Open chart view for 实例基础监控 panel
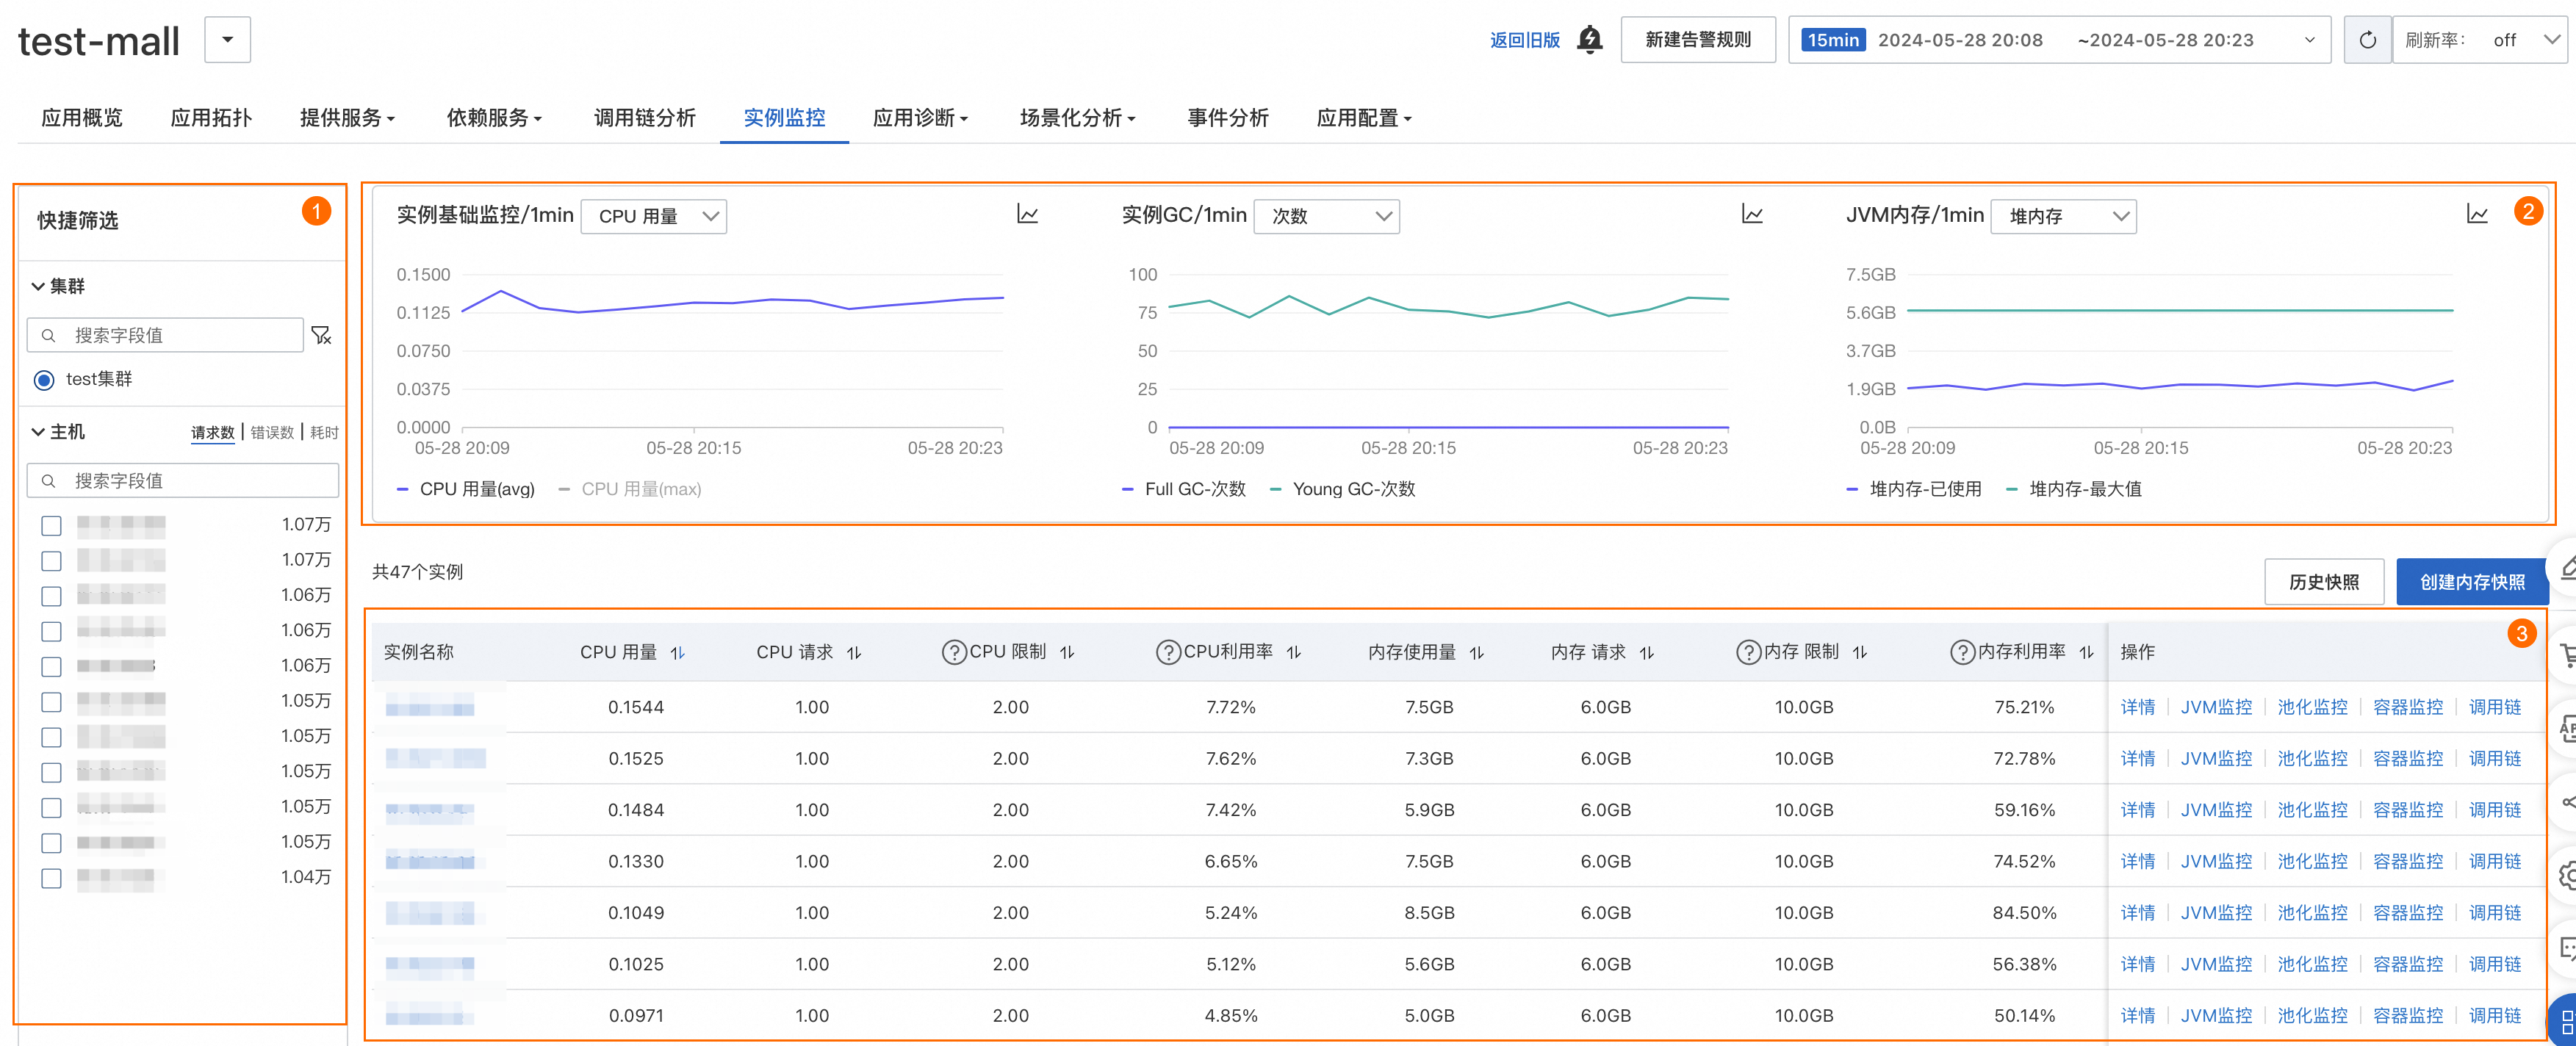This screenshot has height=1046, width=2576. click(x=1027, y=214)
